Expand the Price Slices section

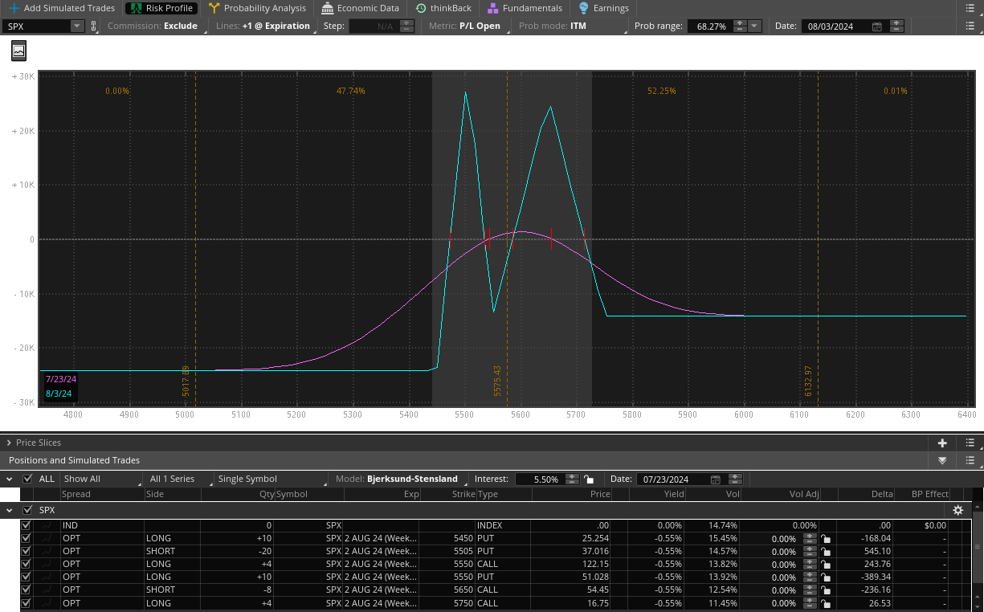[9, 443]
